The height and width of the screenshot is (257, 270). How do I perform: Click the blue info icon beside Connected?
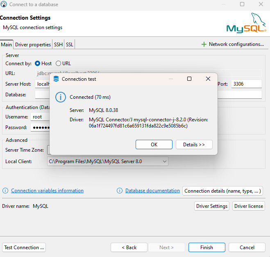61,97
